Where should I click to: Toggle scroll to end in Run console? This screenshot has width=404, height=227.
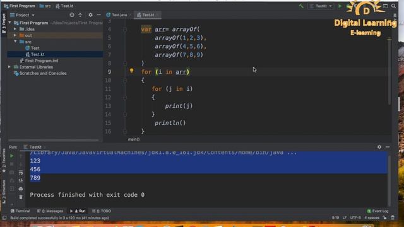21,181
